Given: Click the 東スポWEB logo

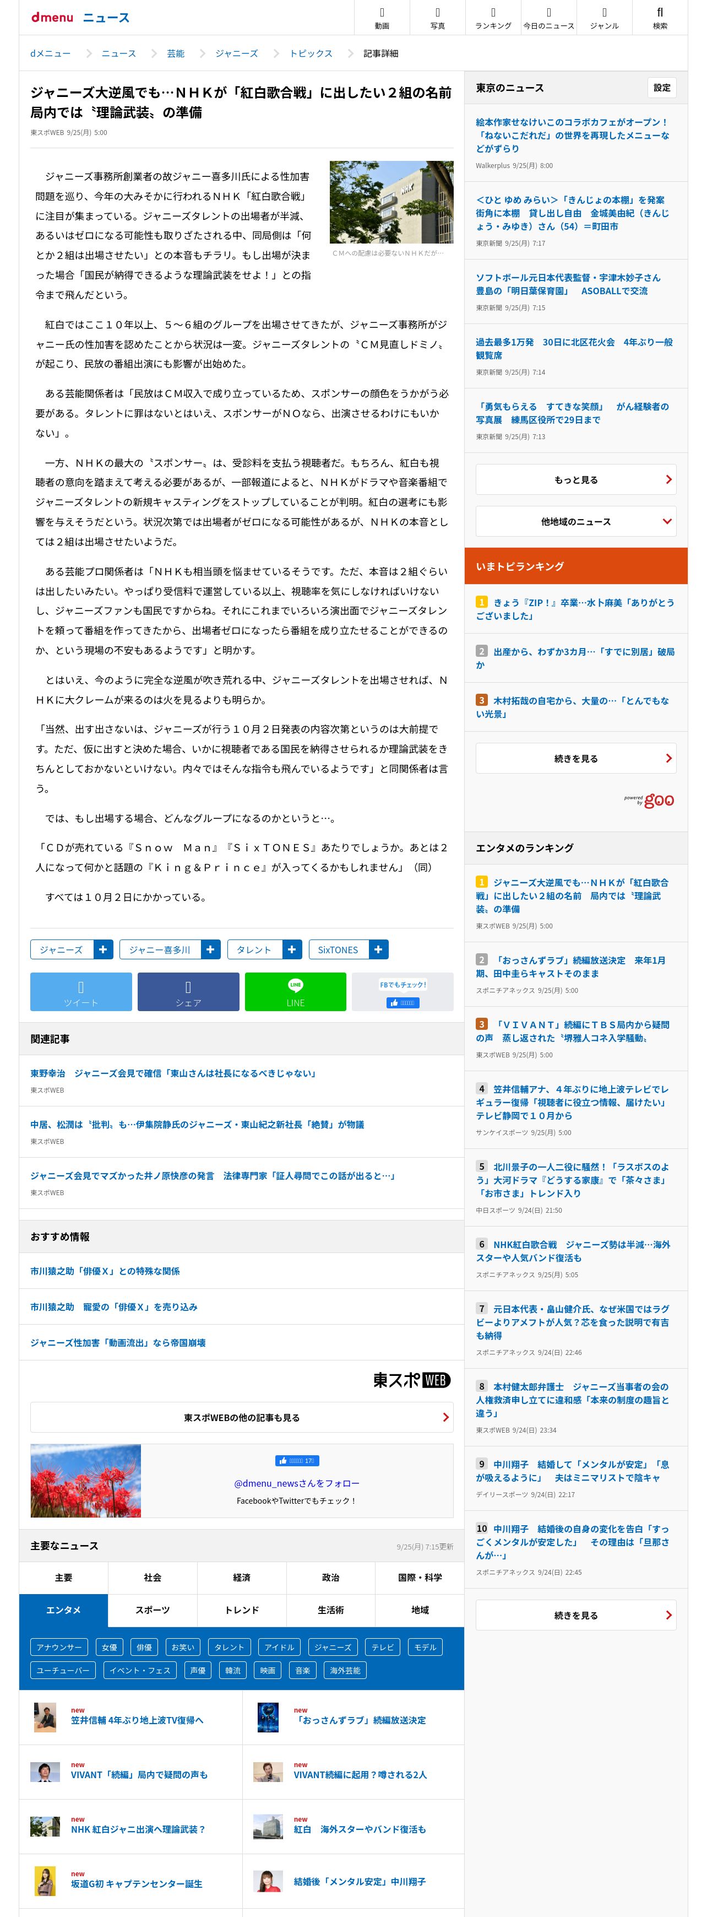Looking at the screenshot, I should [x=412, y=1380].
